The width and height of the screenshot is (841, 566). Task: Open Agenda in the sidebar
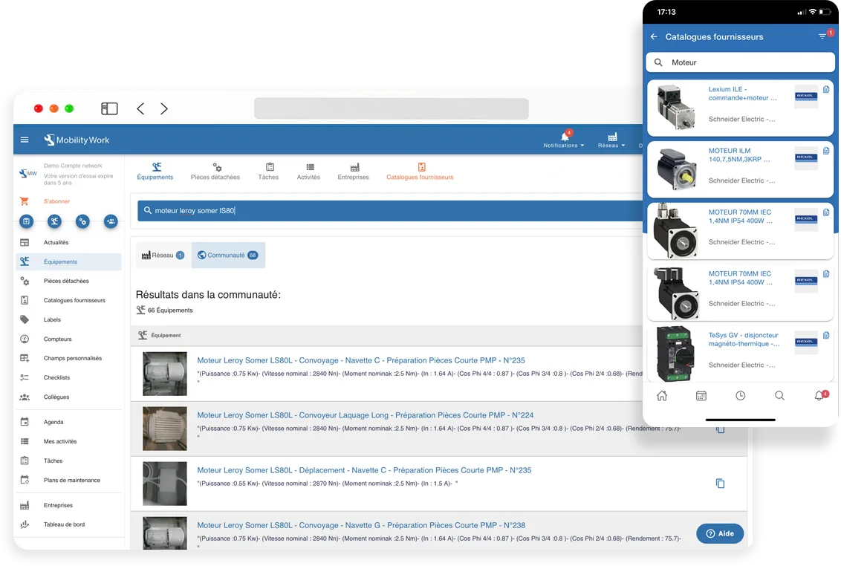point(69,422)
